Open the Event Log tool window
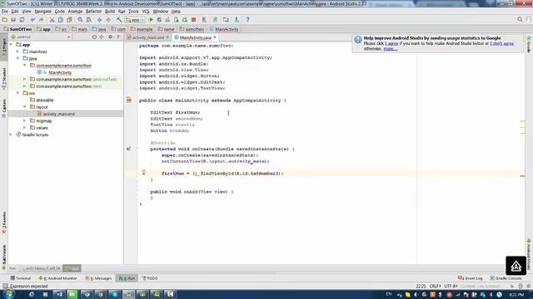533x299 pixels. coord(471,278)
